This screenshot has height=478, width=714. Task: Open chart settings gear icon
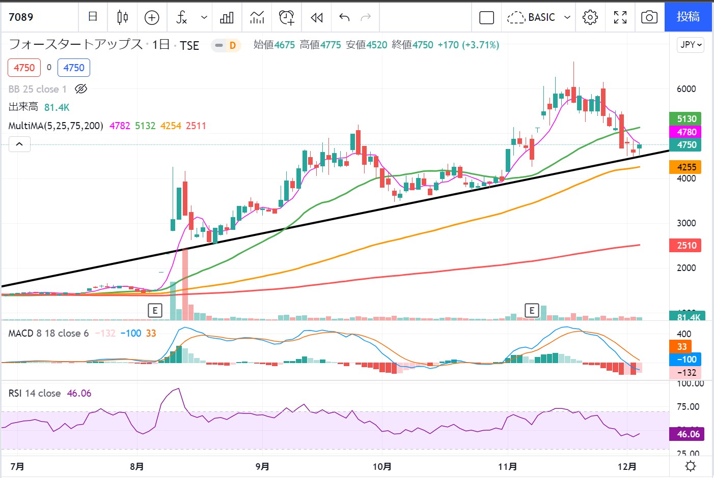click(590, 17)
